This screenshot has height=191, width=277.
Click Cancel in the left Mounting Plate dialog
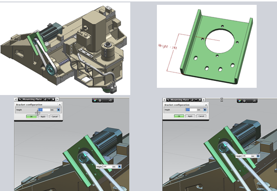(55, 116)
